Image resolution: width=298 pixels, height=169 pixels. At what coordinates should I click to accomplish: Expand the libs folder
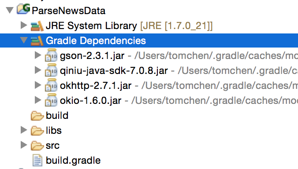tap(24, 130)
